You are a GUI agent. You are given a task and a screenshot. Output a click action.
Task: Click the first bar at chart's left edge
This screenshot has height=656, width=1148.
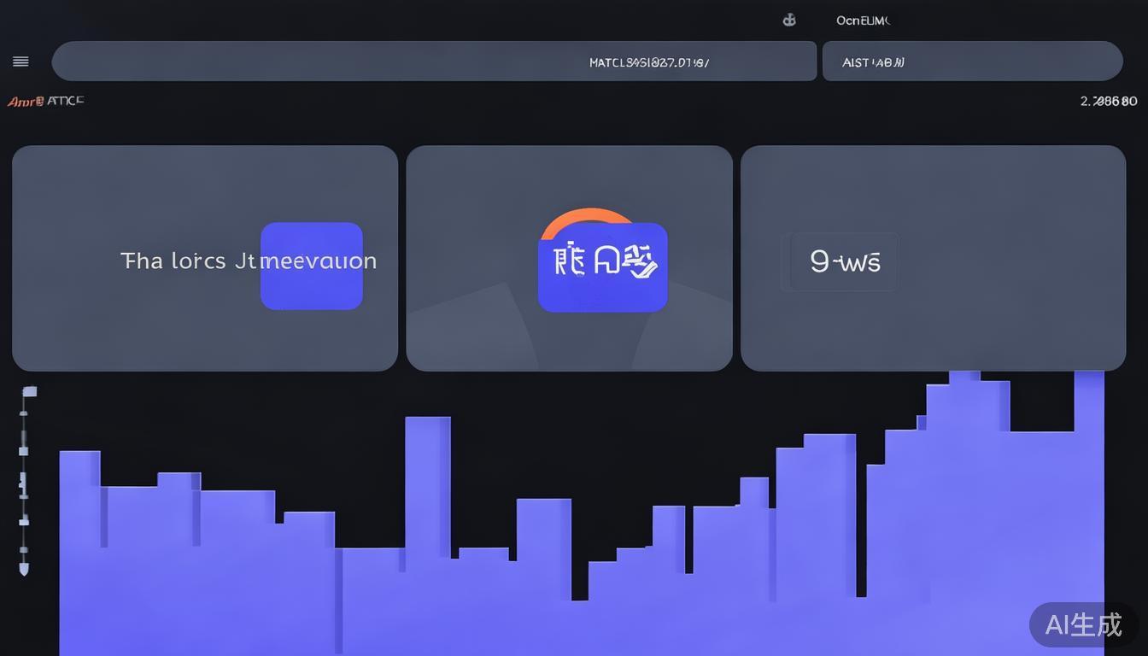pyautogui.click(x=79, y=547)
